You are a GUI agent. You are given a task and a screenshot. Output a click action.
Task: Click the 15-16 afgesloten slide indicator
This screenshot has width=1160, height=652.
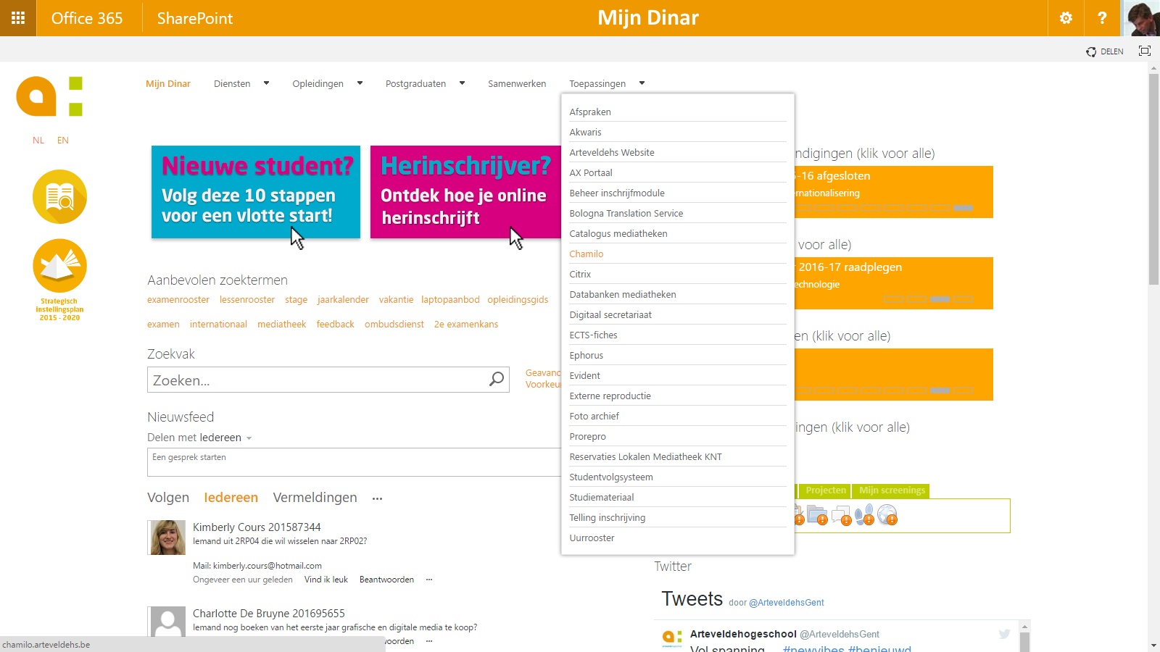click(964, 208)
